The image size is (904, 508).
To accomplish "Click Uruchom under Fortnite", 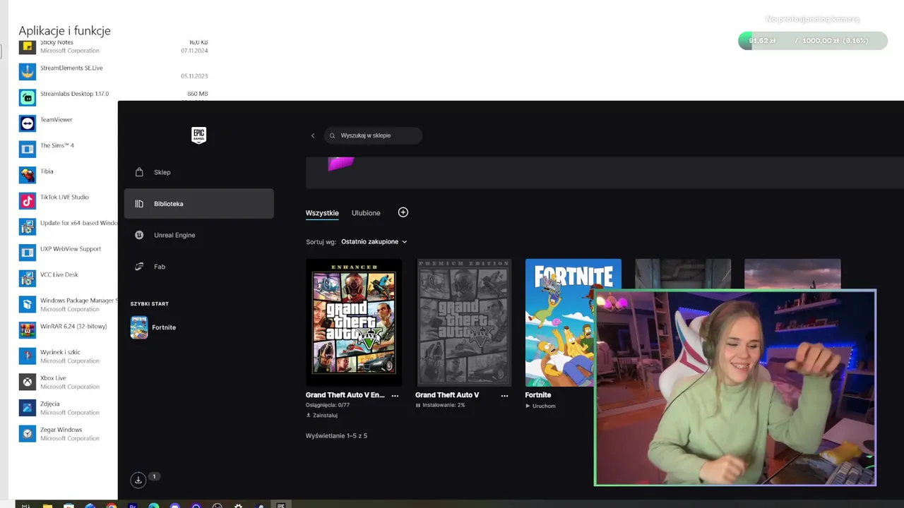I will click(540, 406).
